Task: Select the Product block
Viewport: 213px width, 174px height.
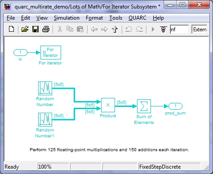Action: click(x=108, y=105)
